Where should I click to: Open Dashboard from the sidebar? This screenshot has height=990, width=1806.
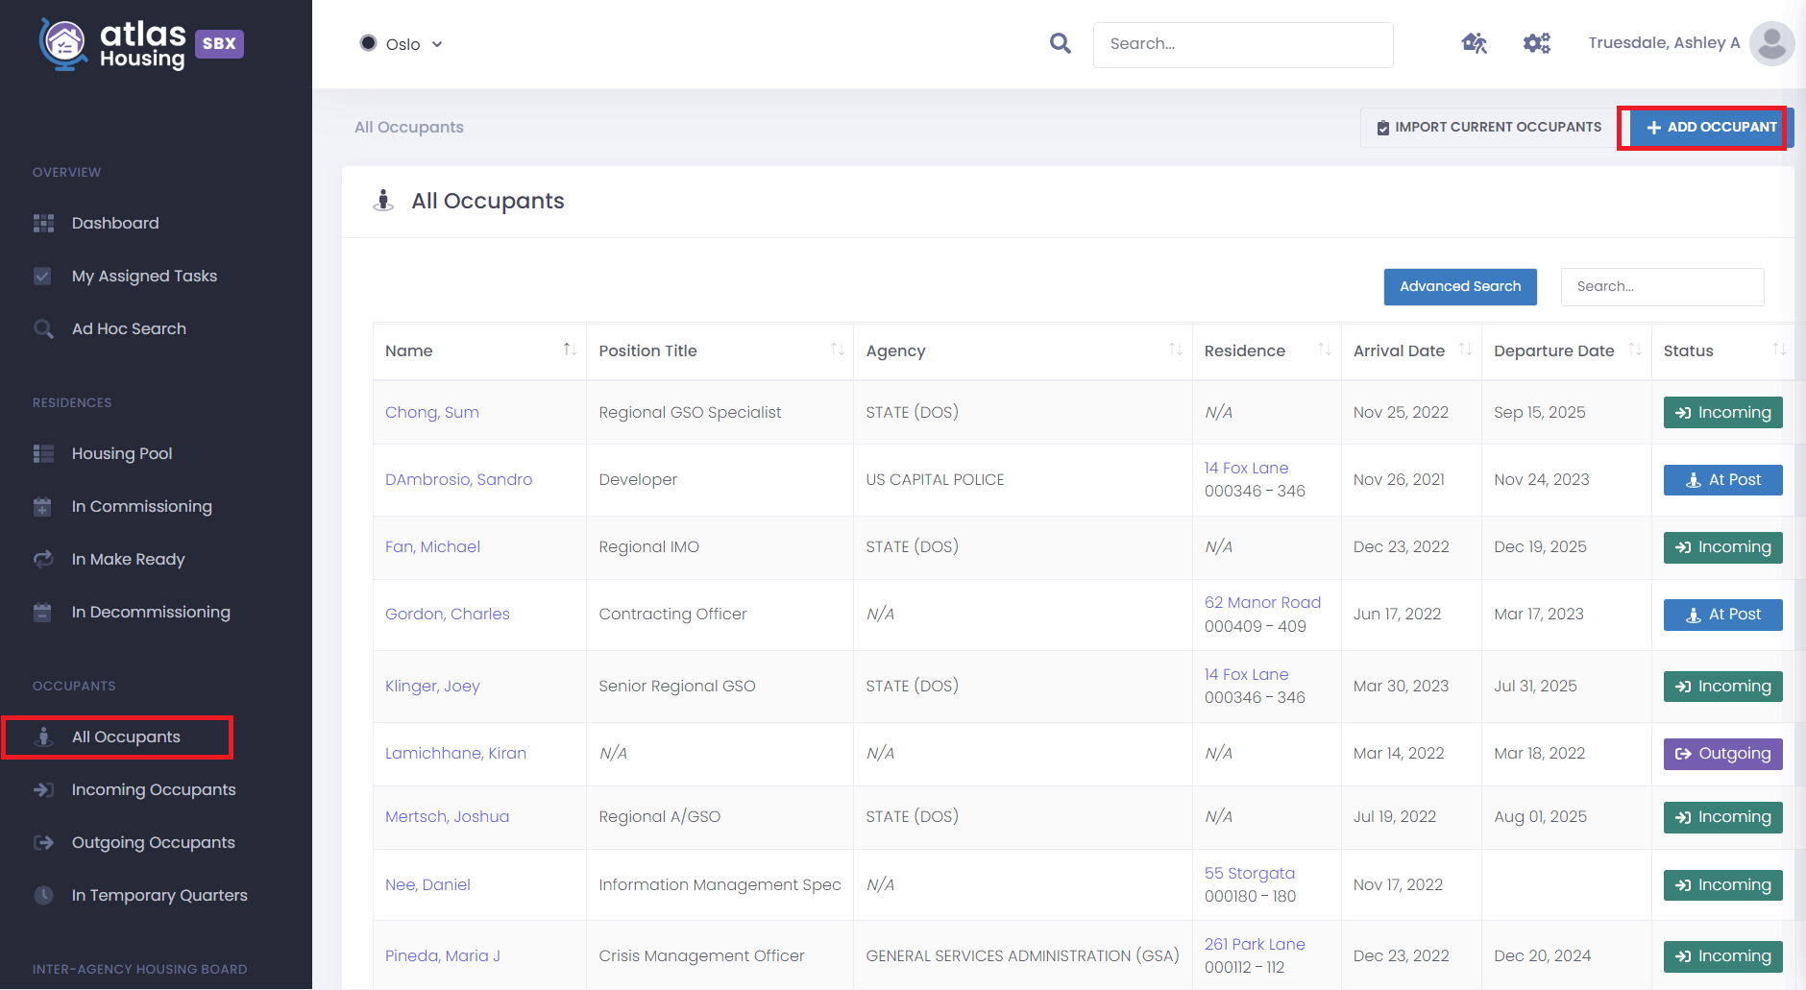pos(115,223)
